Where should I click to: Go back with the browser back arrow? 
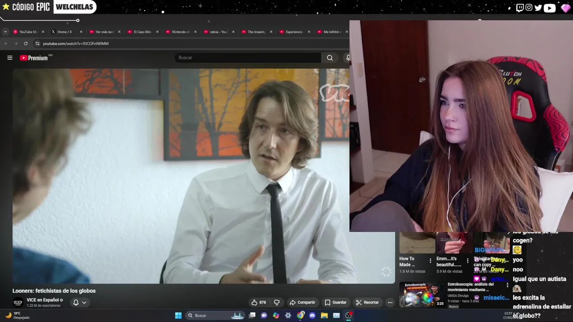point(6,43)
